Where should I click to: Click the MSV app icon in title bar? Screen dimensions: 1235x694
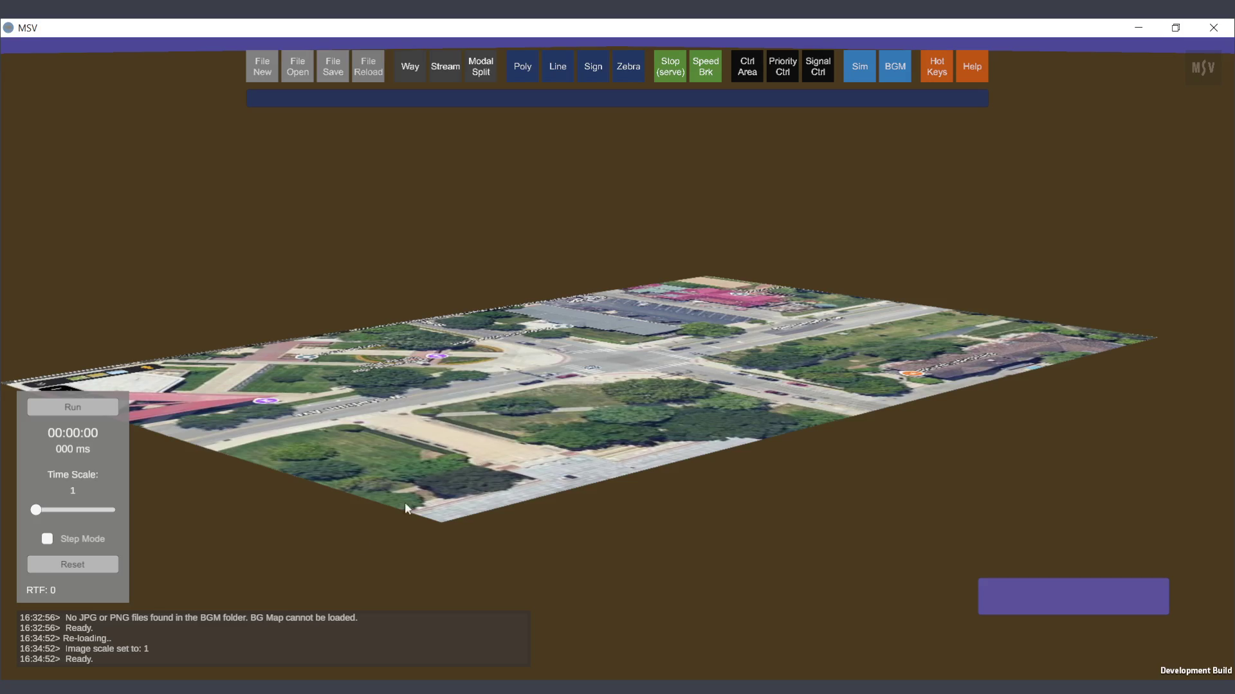(x=8, y=28)
